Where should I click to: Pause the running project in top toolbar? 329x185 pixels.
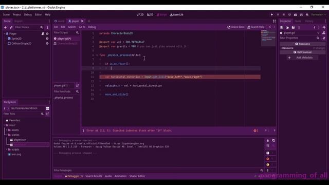(x=278, y=15)
